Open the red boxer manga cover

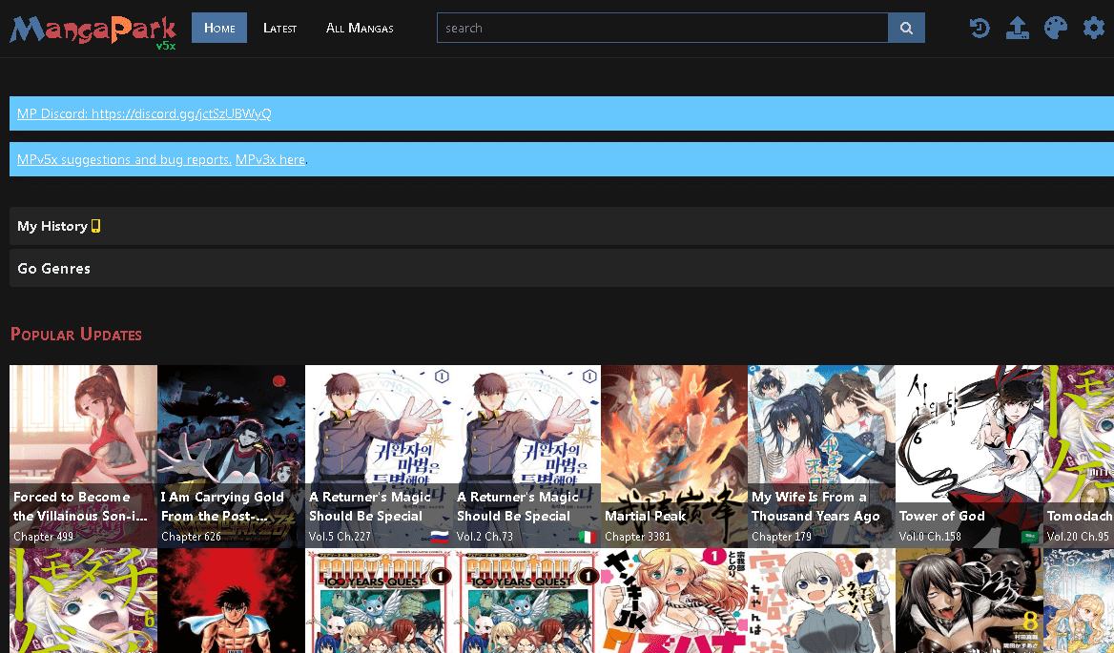tap(231, 601)
